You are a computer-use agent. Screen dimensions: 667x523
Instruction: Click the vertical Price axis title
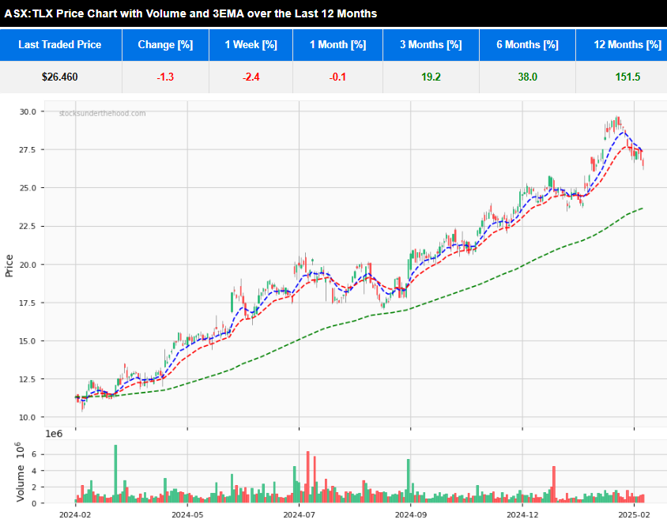point(9,265)
